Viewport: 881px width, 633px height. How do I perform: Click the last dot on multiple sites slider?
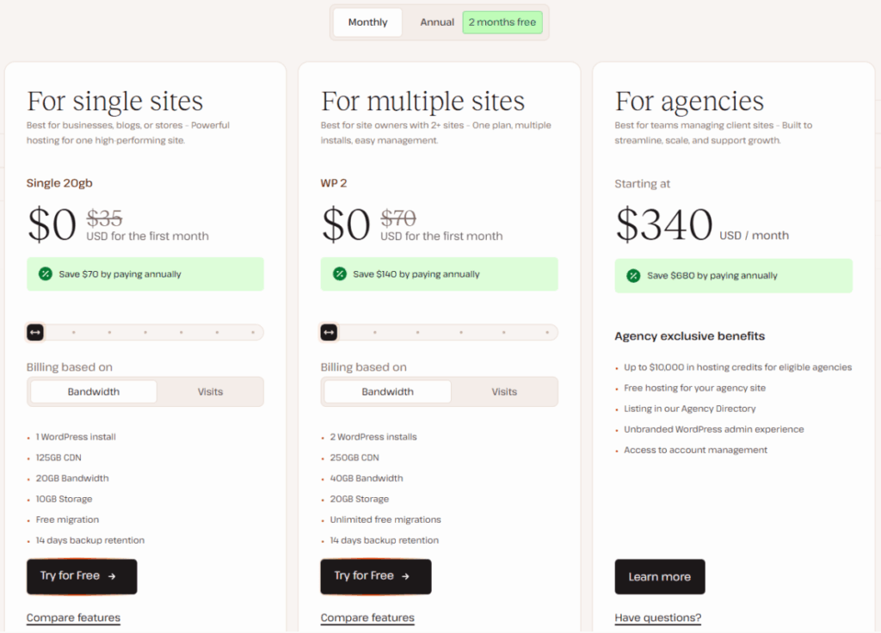coord(547,332)
